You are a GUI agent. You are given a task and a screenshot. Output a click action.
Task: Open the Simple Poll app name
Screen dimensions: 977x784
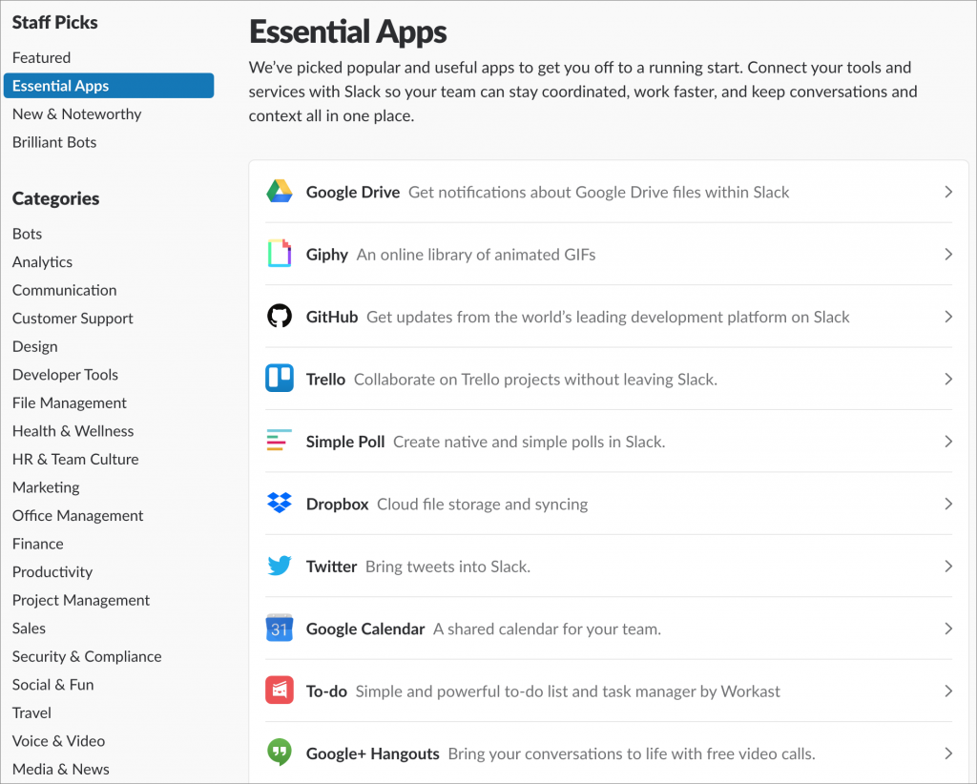[x=345, y=442]
